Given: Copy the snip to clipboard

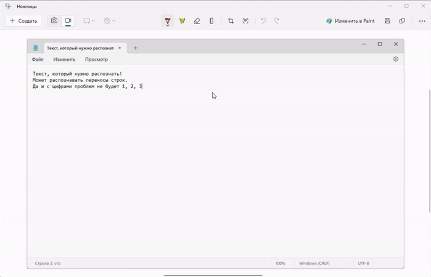Looking at the screenshot, I should (x=402, y=21).
